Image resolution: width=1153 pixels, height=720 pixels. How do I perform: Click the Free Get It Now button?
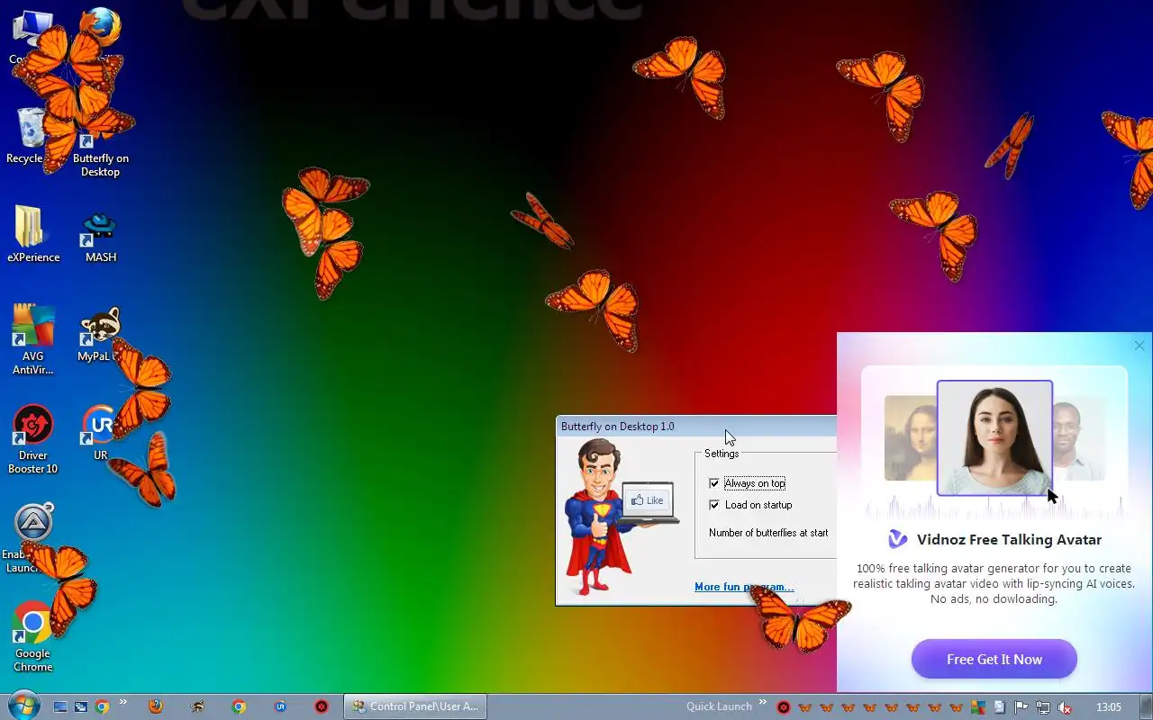coord(994,660)
